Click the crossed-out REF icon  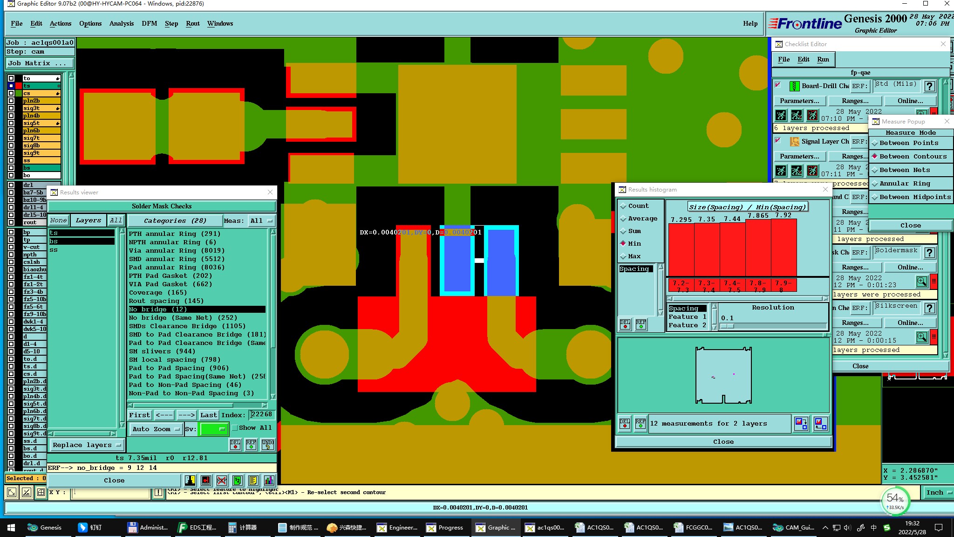click(x=222, y=481)
